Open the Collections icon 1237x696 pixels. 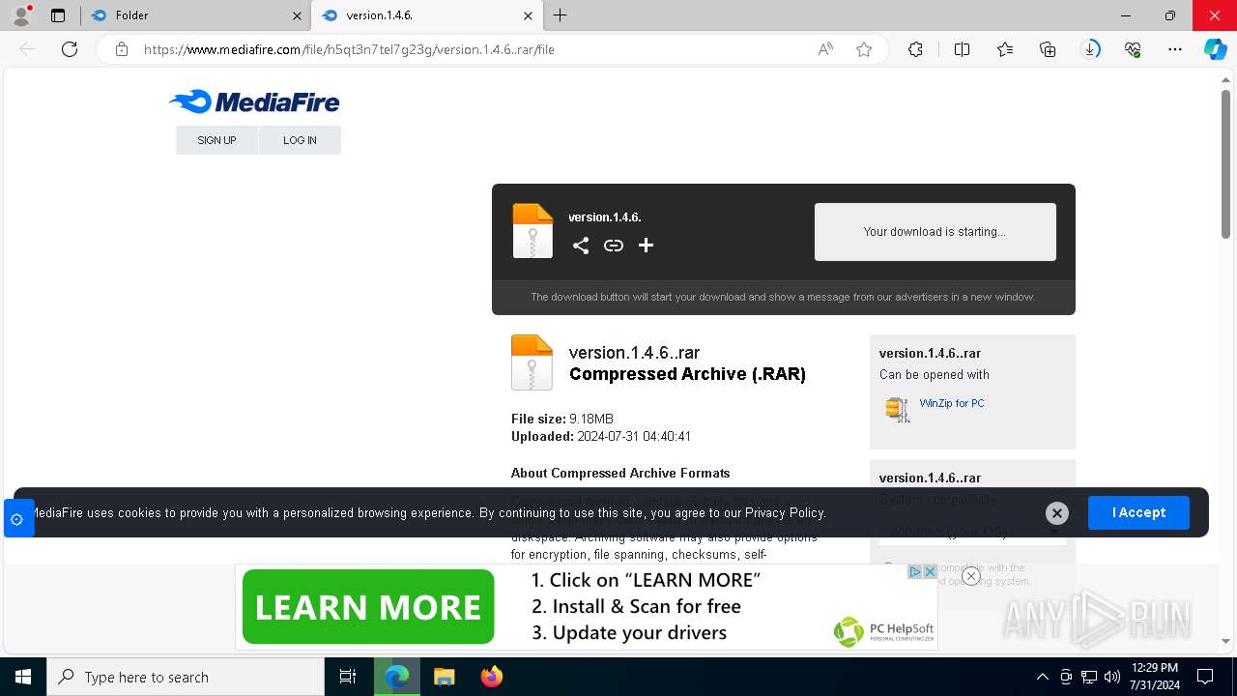1048,49
